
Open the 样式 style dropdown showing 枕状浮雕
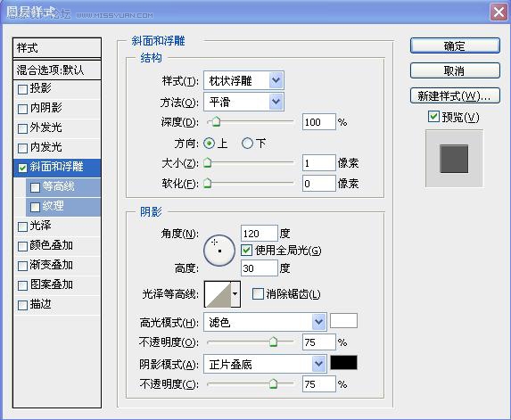pyautogui.click(x=243, y=80)
